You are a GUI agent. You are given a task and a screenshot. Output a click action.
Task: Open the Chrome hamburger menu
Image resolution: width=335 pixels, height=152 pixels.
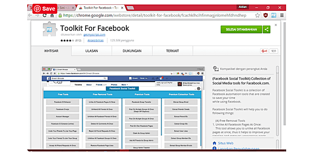tap(282, 15)
